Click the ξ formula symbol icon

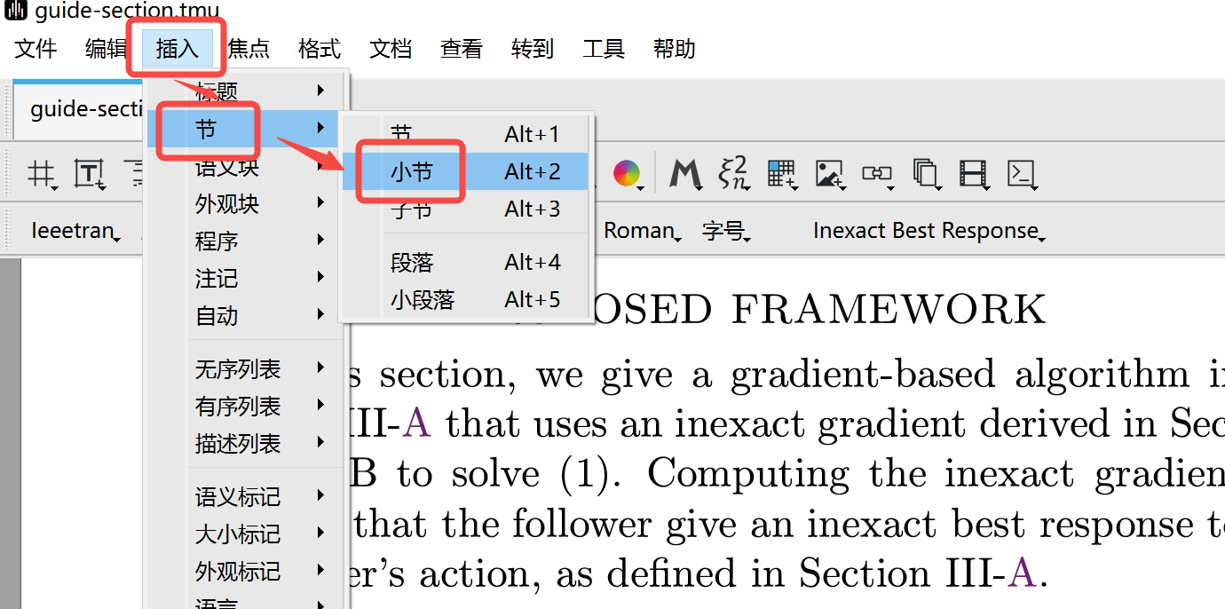733,173
